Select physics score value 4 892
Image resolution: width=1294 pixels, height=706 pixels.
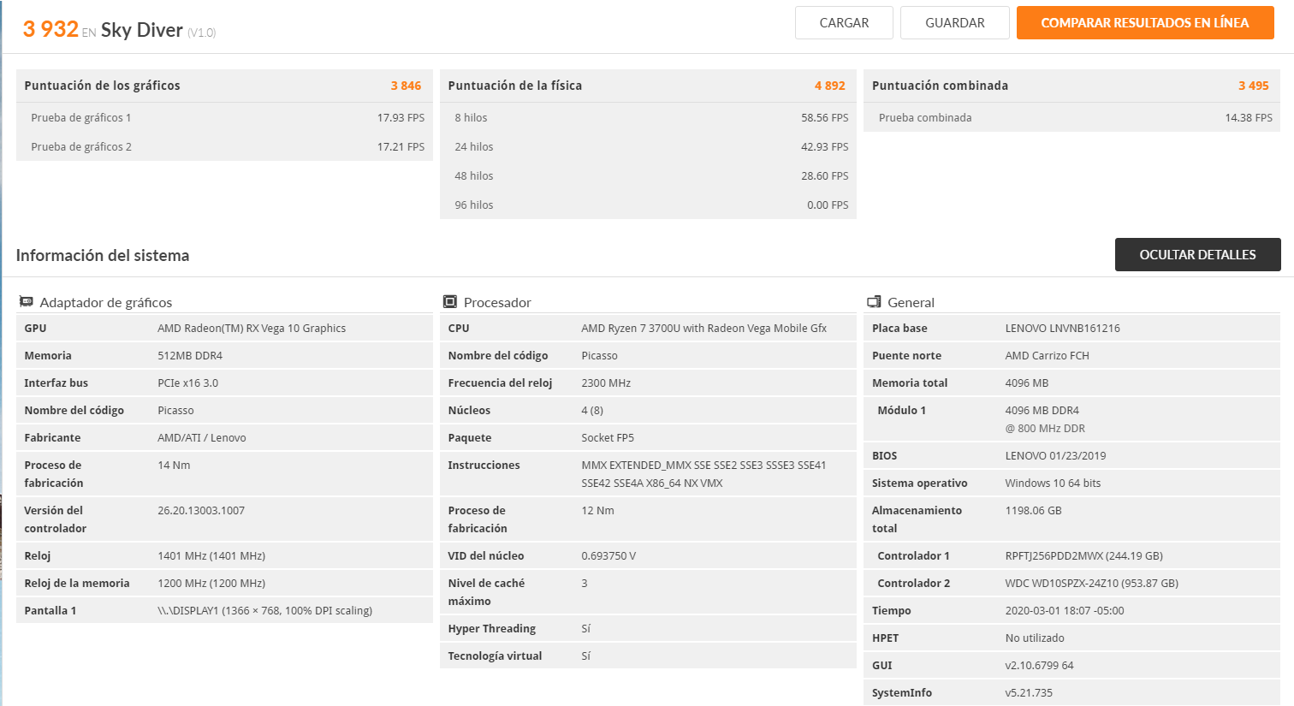pos(830,86)
